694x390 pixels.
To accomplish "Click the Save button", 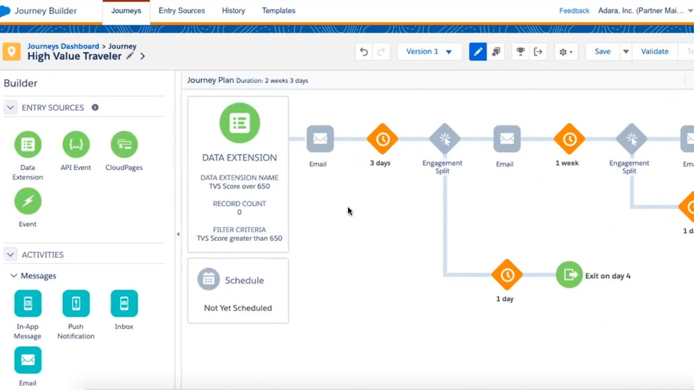I will coord(603,51).
